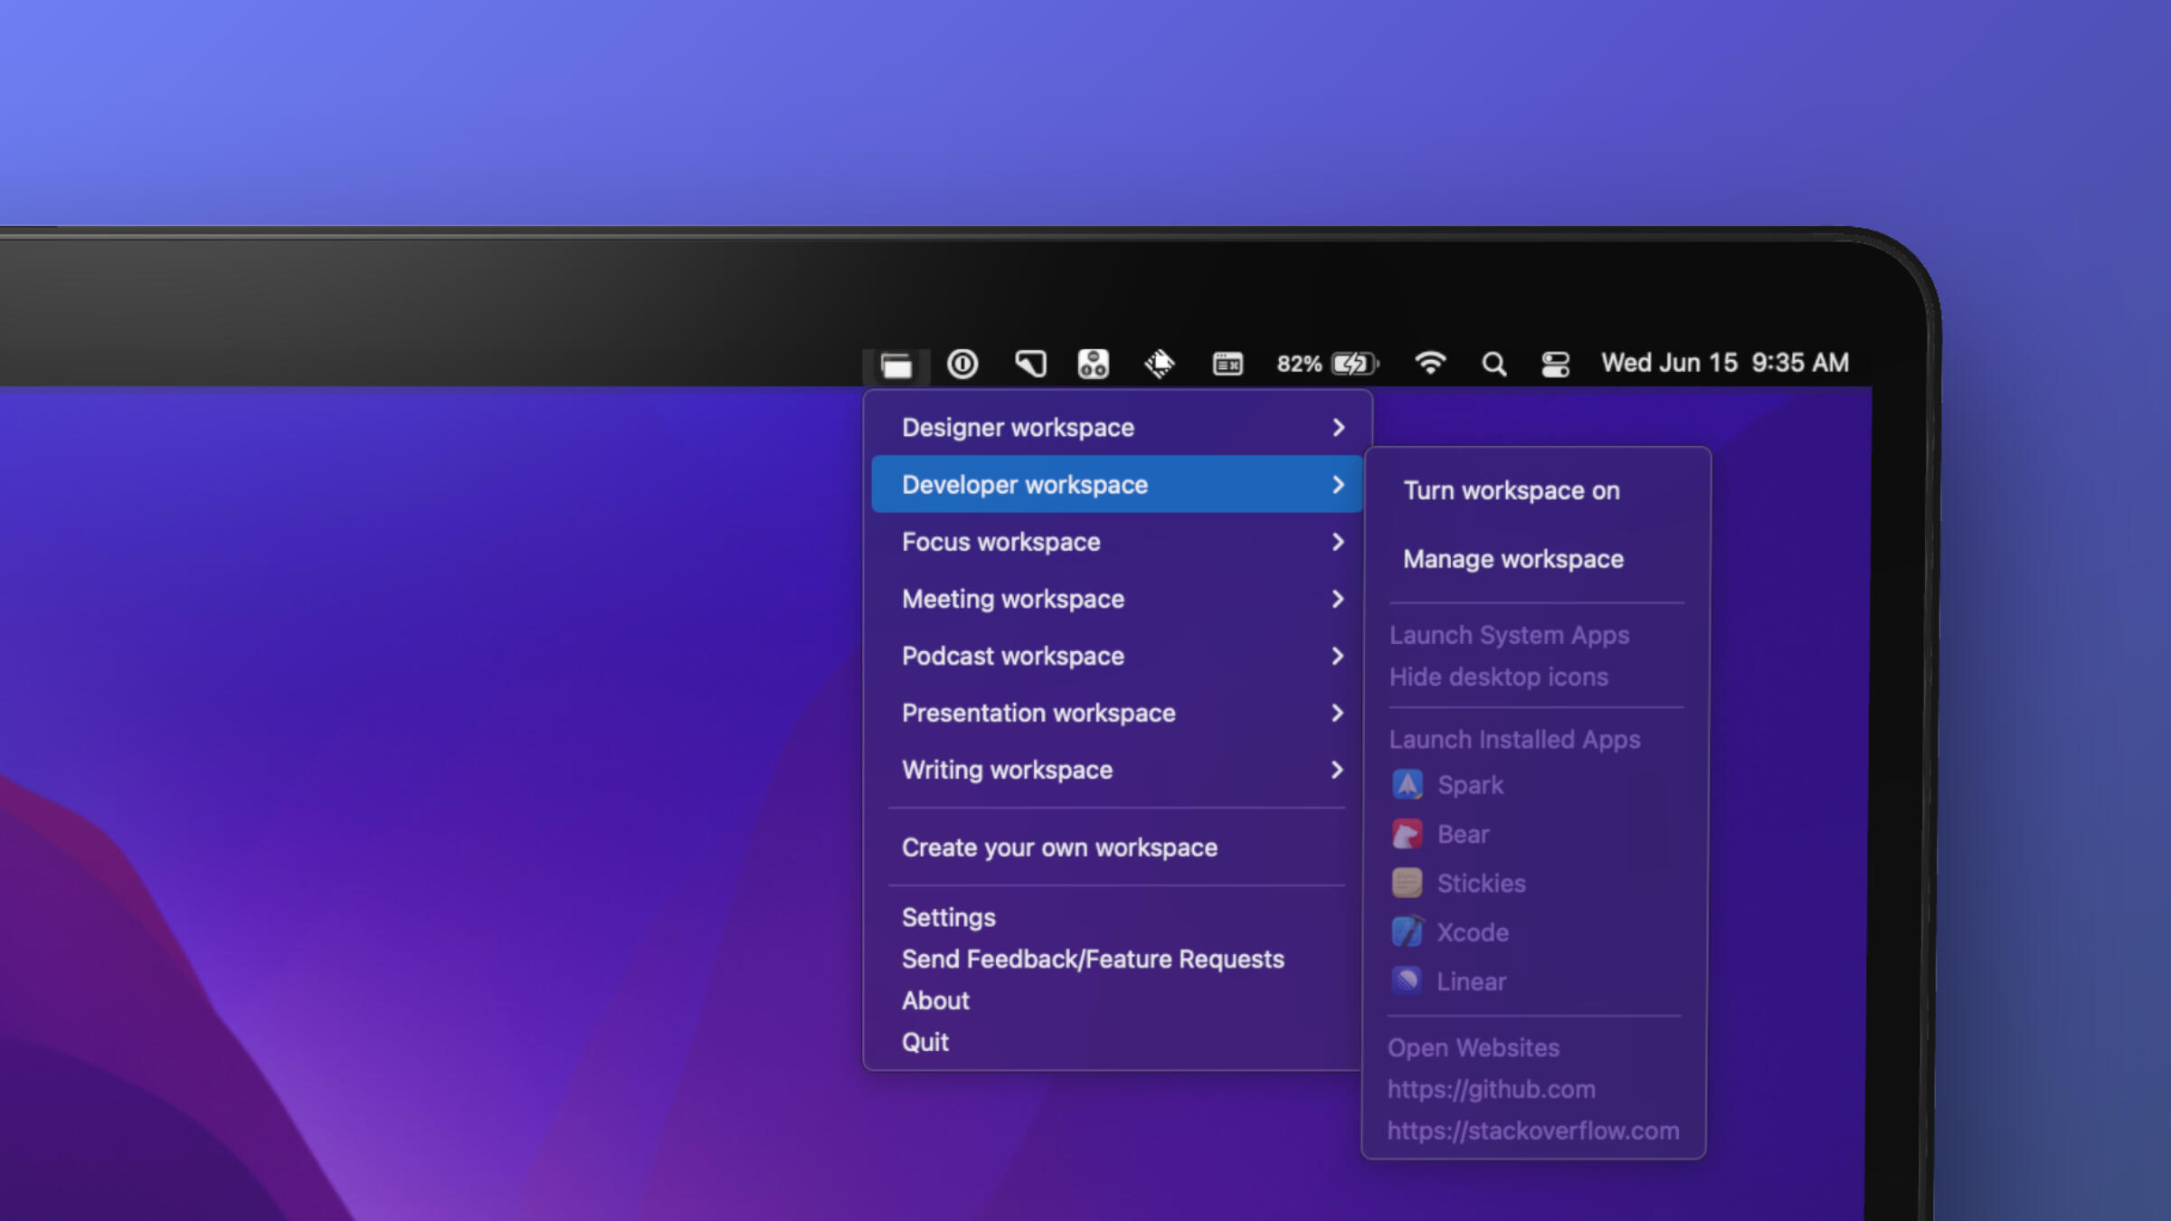
Task: Open Control Center from menu bar
Action: tap(1555, 364)
